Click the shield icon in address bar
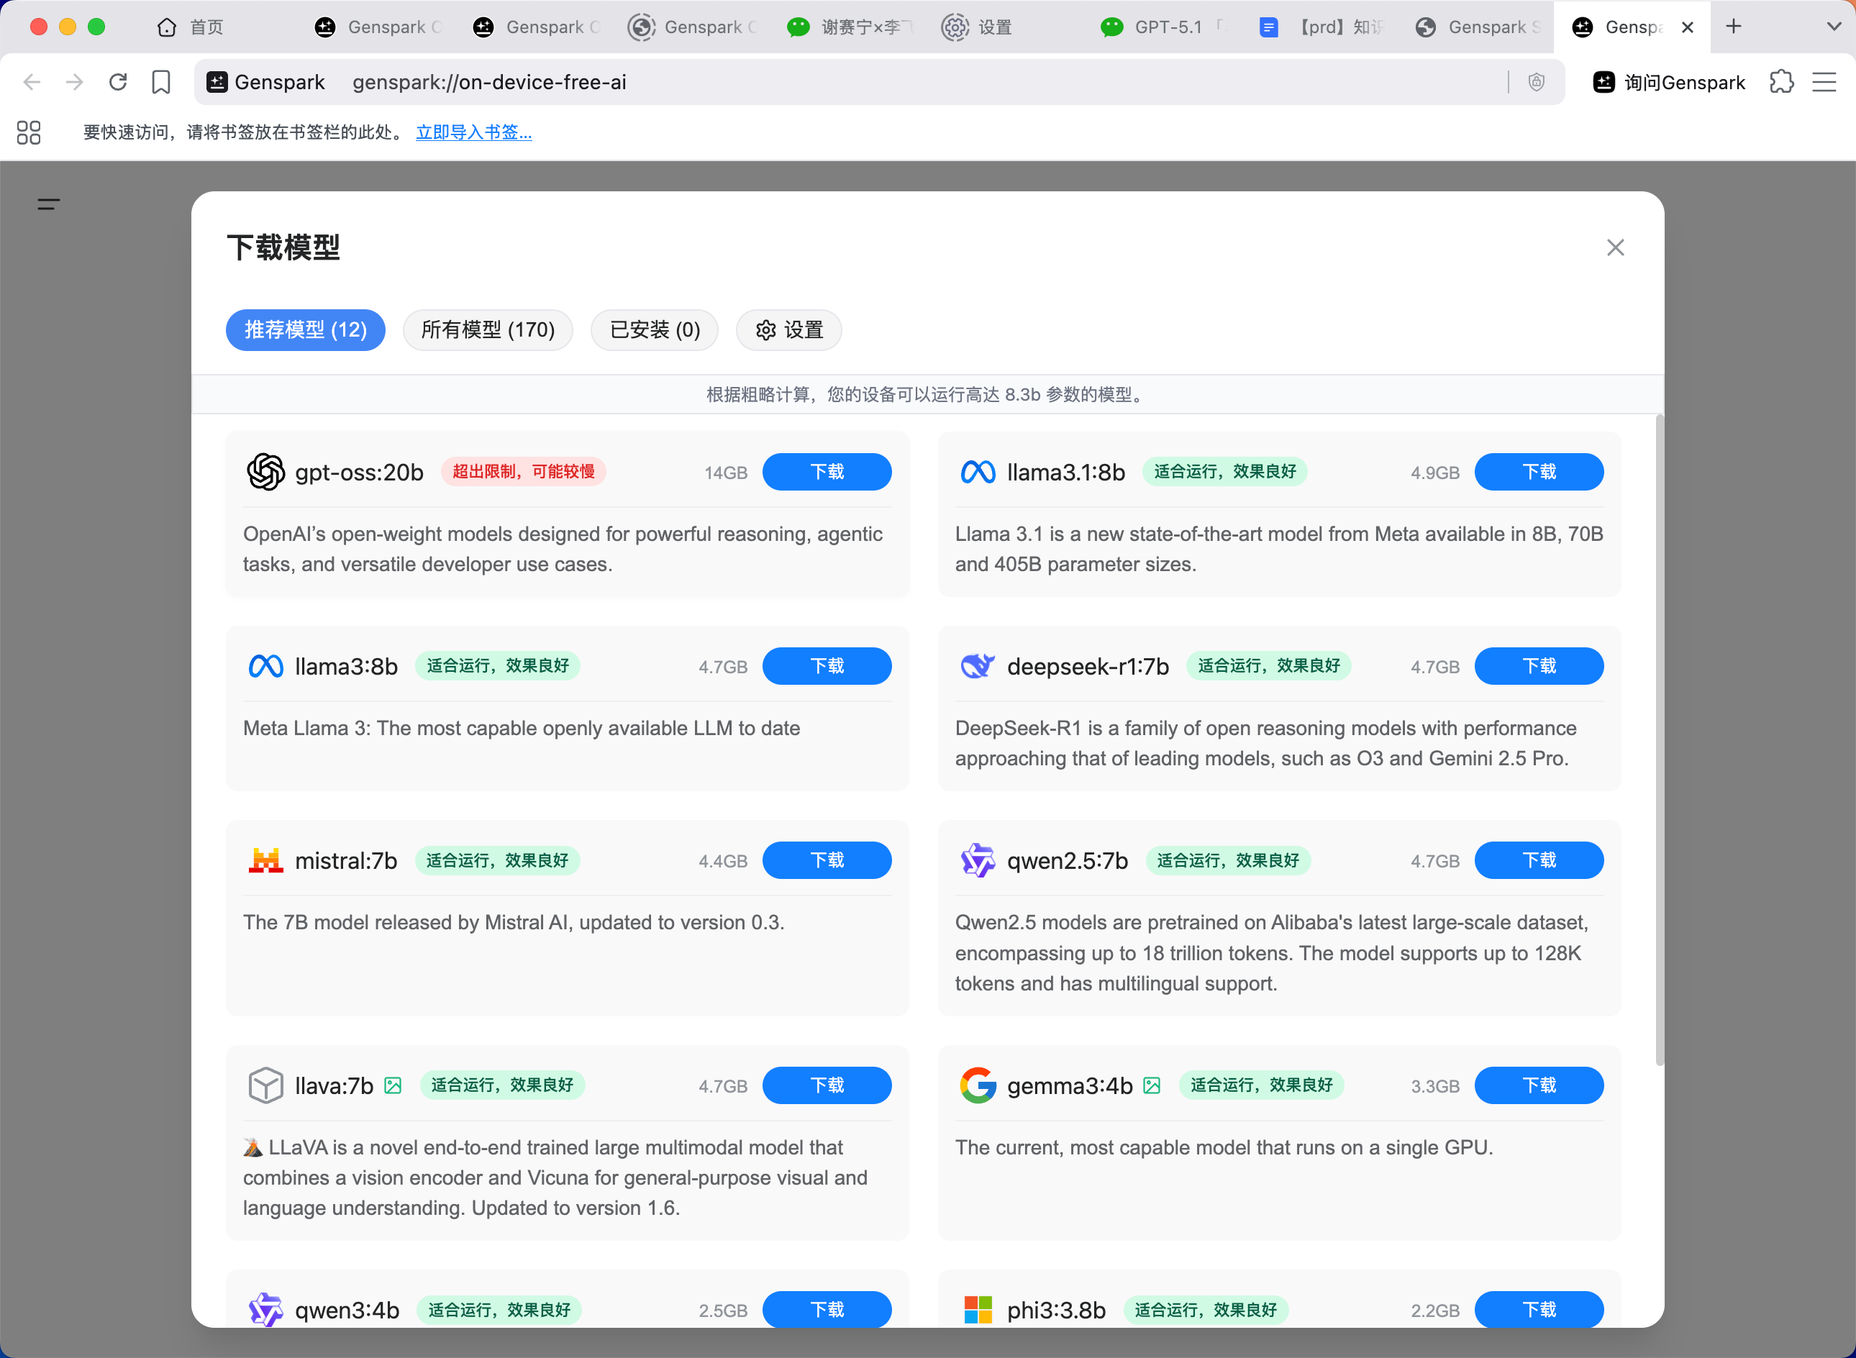Viewport: 1856px width, 1358px height. tap(1537, 82)
